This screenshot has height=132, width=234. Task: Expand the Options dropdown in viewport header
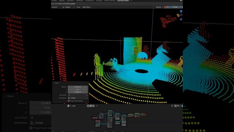coord(159,7)
